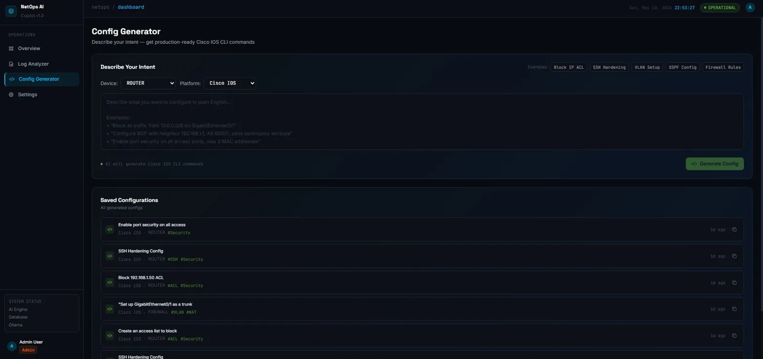
Task: Click AI Engine in System Status panel
Action: pyautogui.click(x=18, y=309)
